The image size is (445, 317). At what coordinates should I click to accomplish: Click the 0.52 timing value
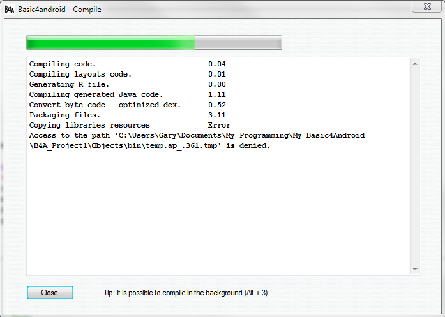[217, 105]
